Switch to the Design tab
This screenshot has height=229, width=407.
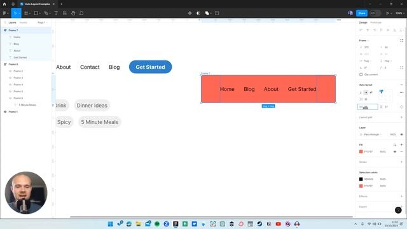click(363, 23)
